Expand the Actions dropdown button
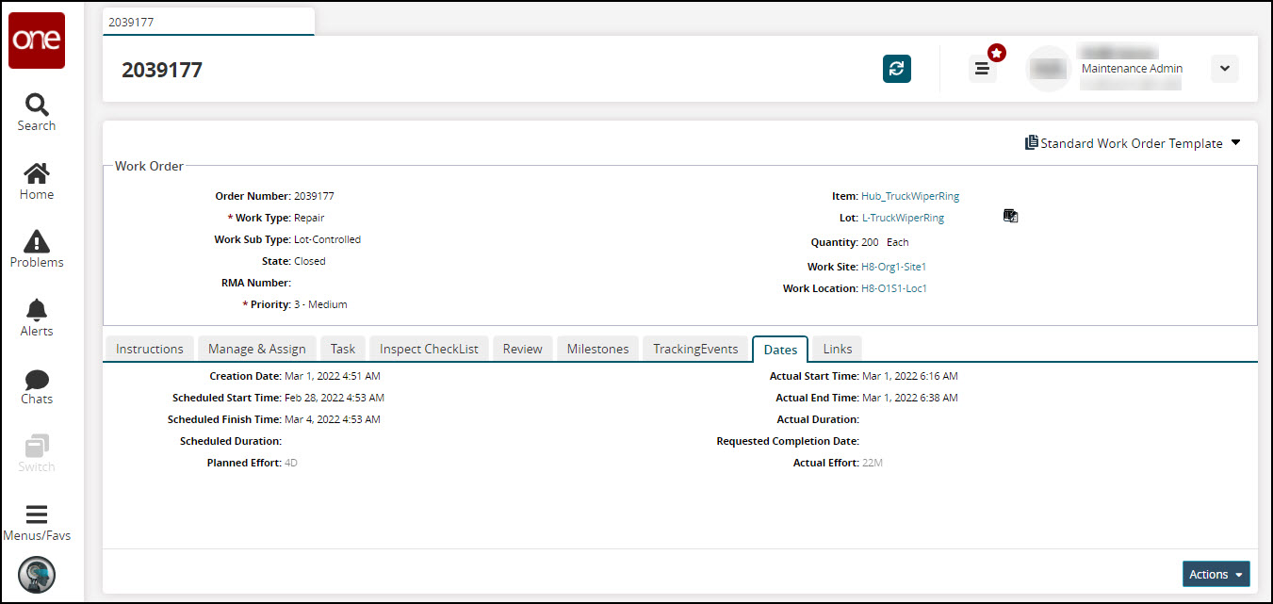This screenshot has width=1273, height=604. point(1216,574)
